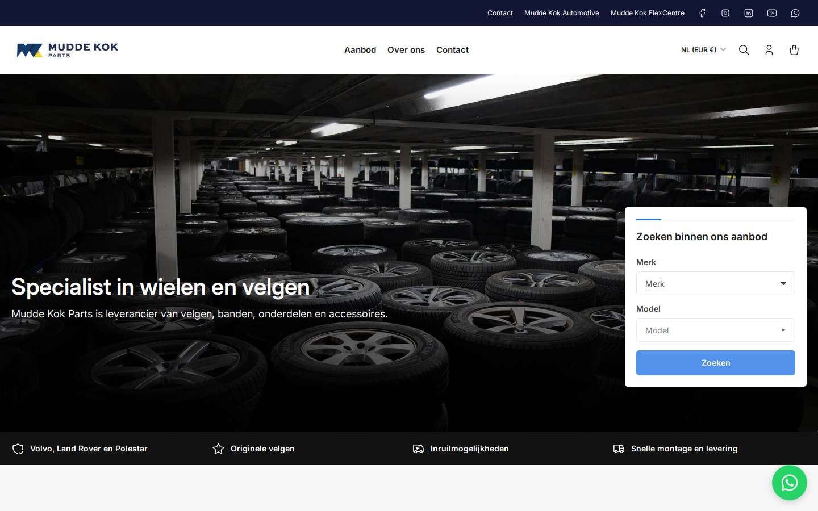Click the hero subtitle about leverancier van velgen

199,314
